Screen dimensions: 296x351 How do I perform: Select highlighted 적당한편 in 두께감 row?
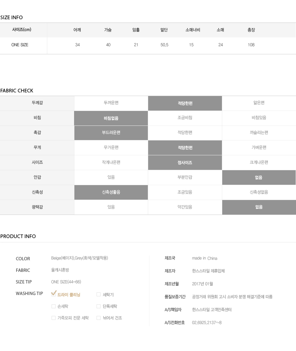pos(185,103)
